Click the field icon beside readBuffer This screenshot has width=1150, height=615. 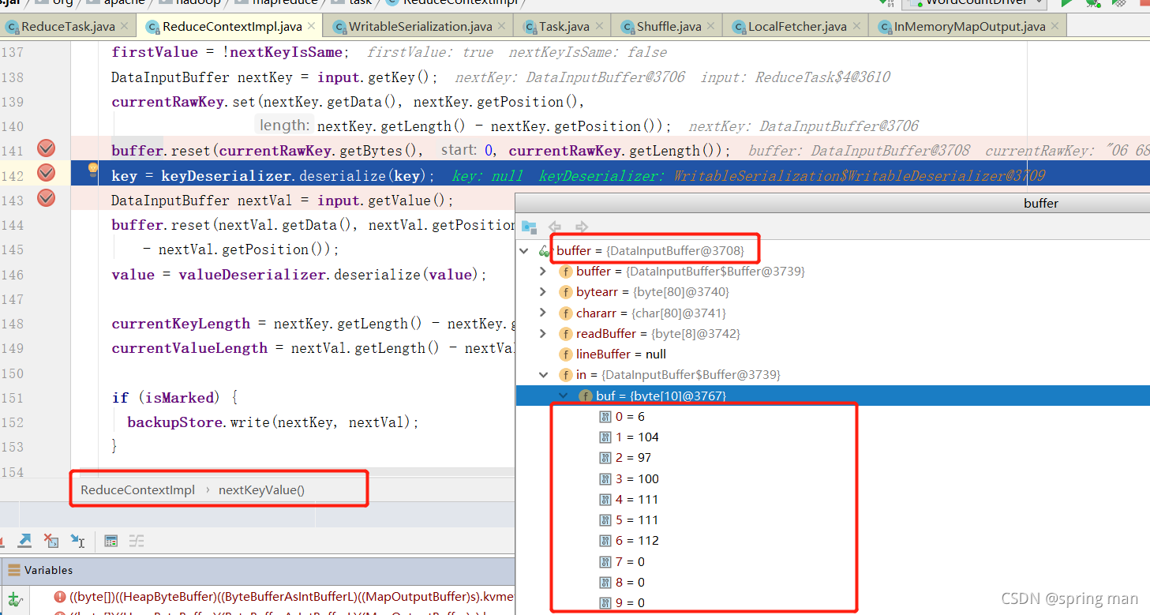(565, 333)
